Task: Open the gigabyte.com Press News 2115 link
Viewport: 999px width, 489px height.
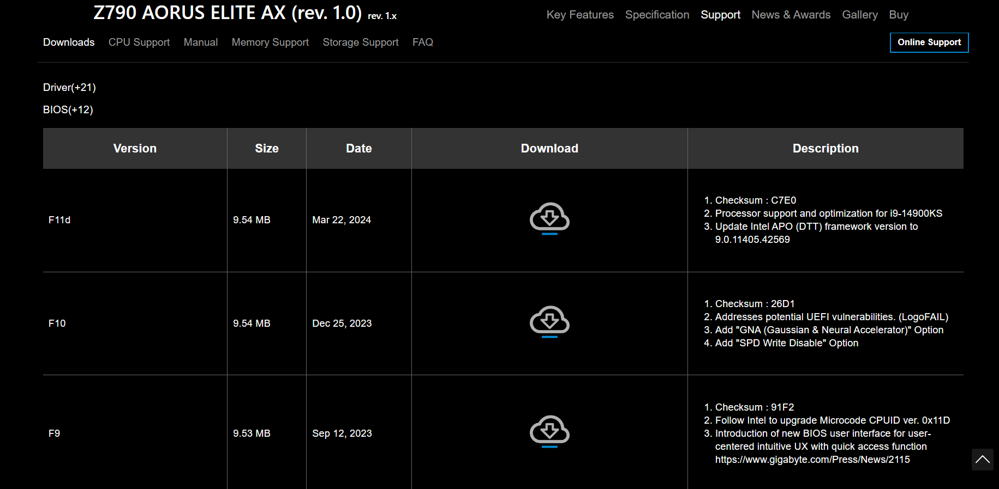Action: [x=812, y=460]
